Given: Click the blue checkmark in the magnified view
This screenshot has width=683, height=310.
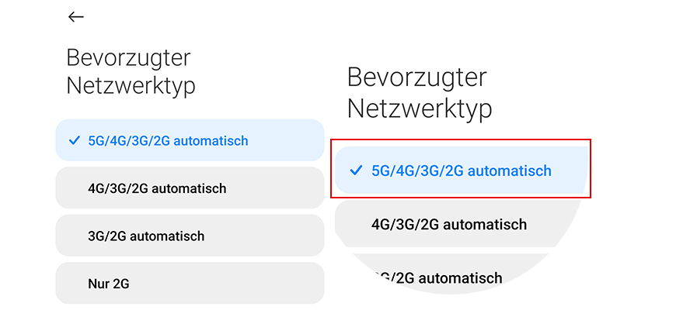Looking at the screenshot, I should click(x=357, y=170).
